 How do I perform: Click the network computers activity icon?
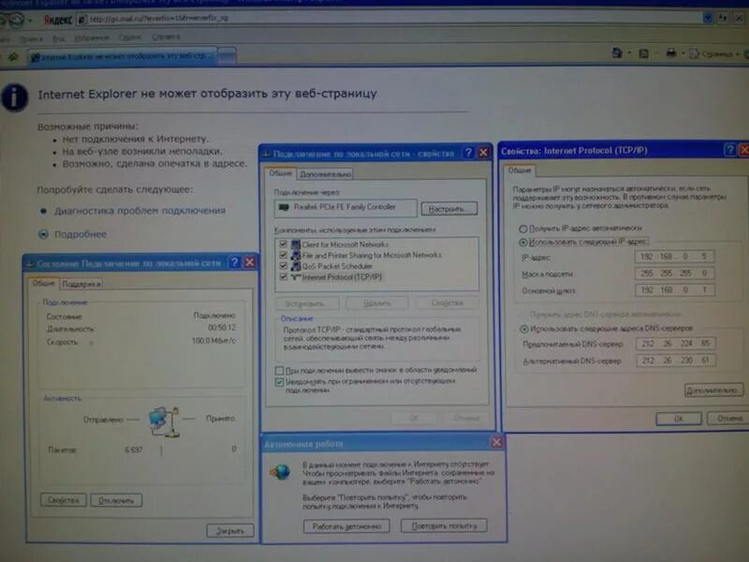(164, 421)
